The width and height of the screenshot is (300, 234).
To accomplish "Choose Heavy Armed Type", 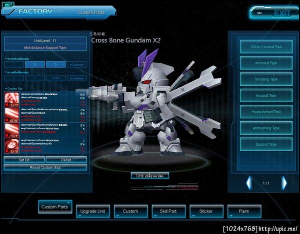I will [266, 112].
